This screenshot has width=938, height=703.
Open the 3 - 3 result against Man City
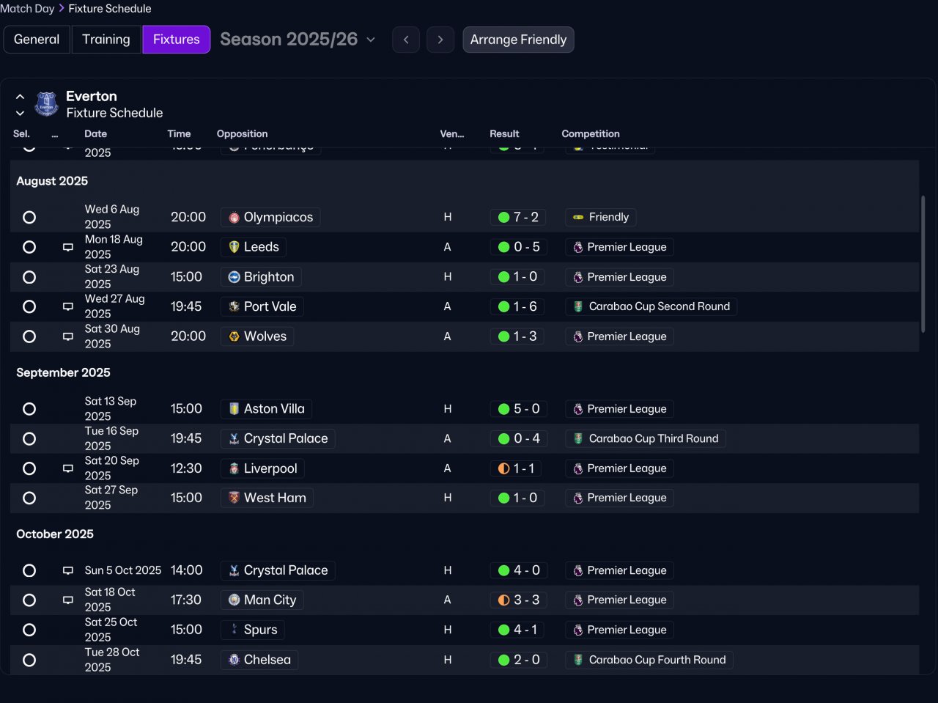517,600
